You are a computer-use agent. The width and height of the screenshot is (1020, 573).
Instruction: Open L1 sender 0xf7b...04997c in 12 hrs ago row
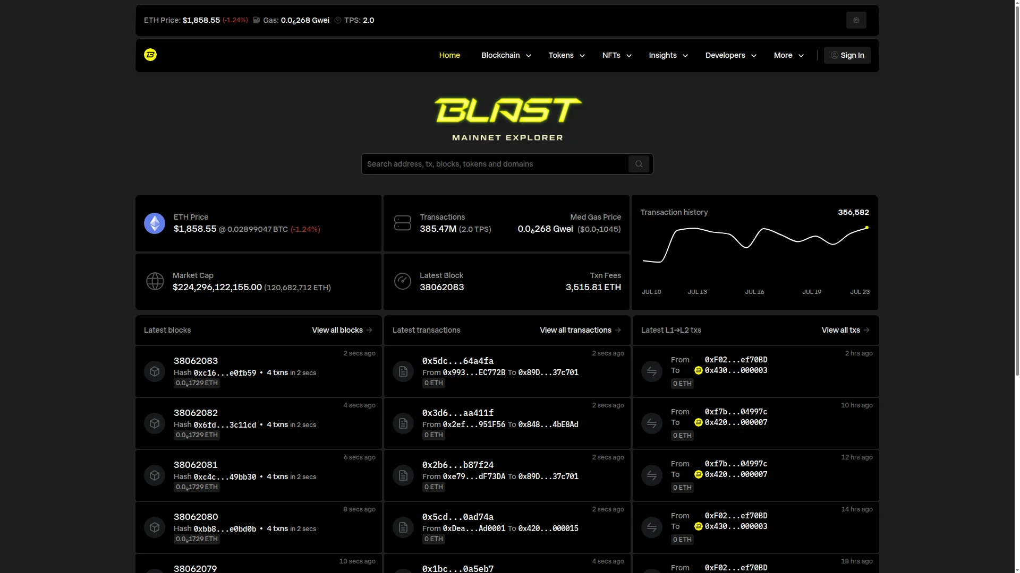[x=736, y=464]
